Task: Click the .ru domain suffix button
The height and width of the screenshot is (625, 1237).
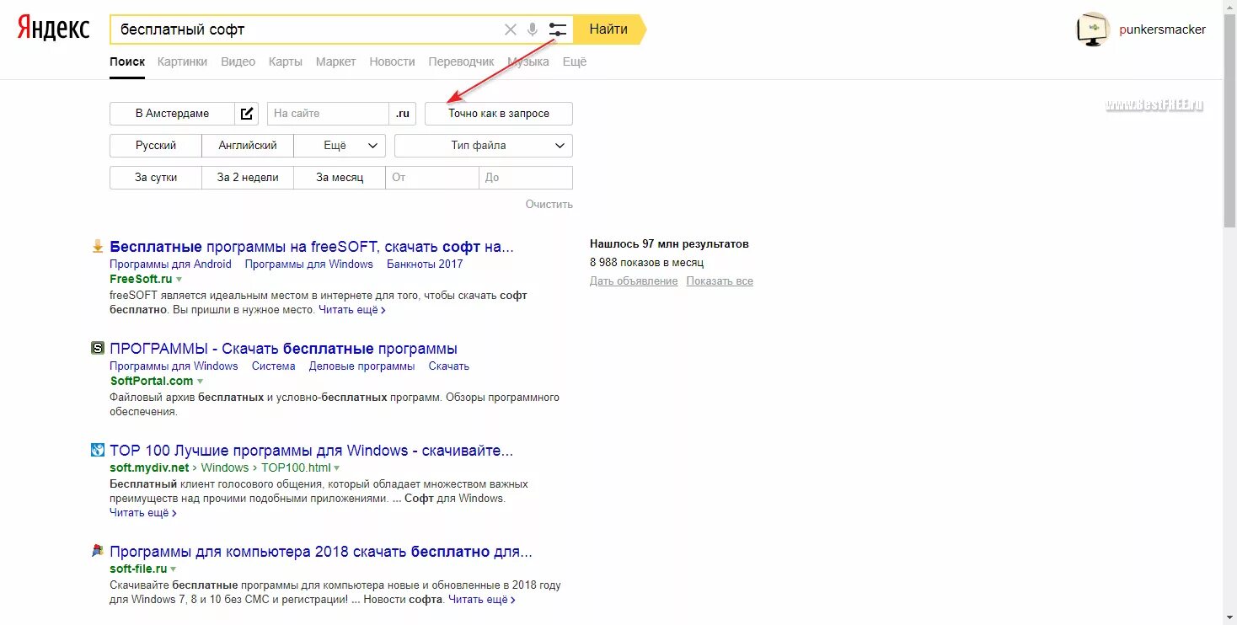Action: tap(403, 114)
